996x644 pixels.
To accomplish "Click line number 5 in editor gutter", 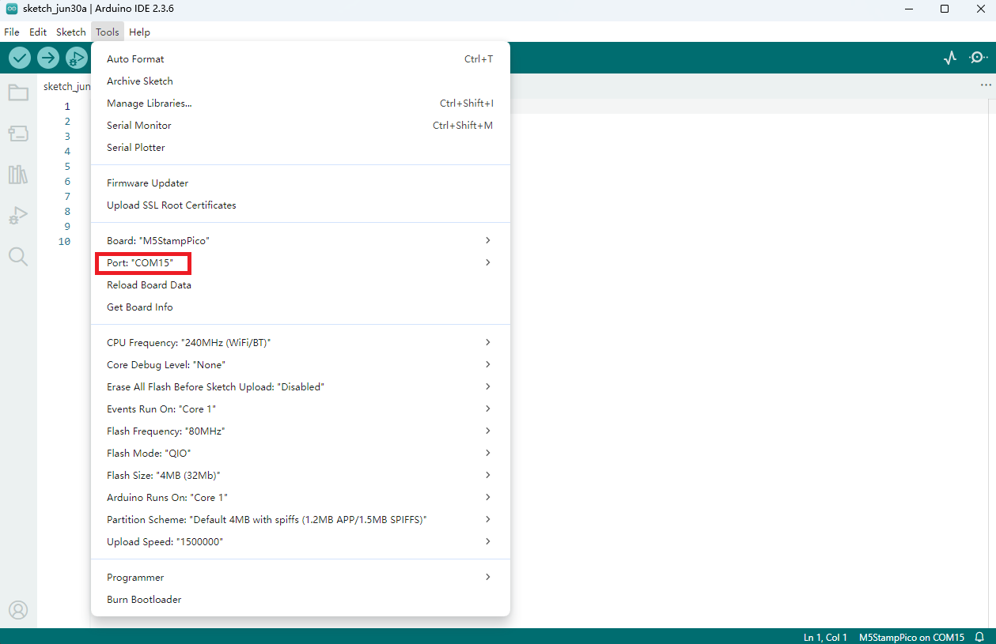I will [x=67, y=166].
